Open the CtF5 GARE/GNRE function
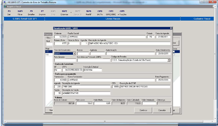Viewport: 218px width, 126px height. 111,13
